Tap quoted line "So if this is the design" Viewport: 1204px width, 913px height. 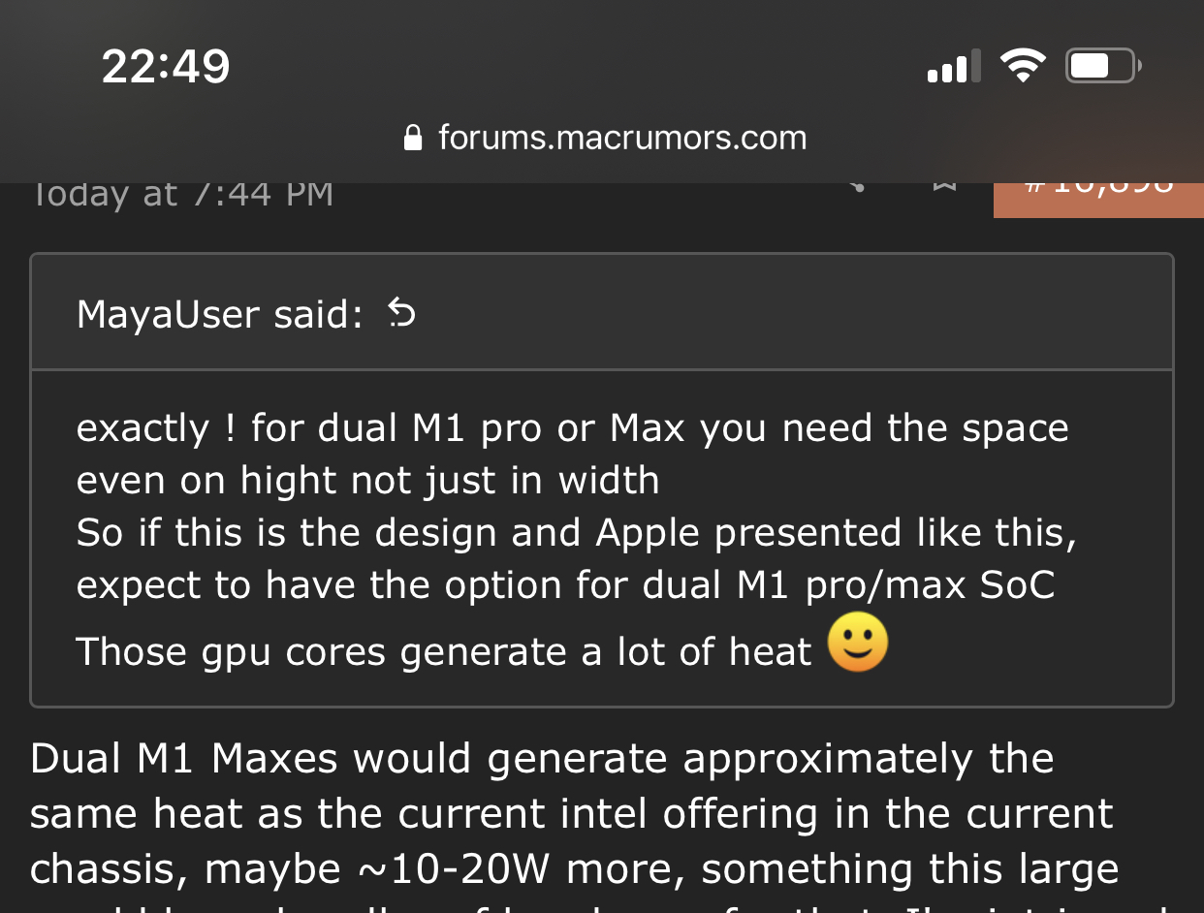pyautogui.click(x=576, y=532)
